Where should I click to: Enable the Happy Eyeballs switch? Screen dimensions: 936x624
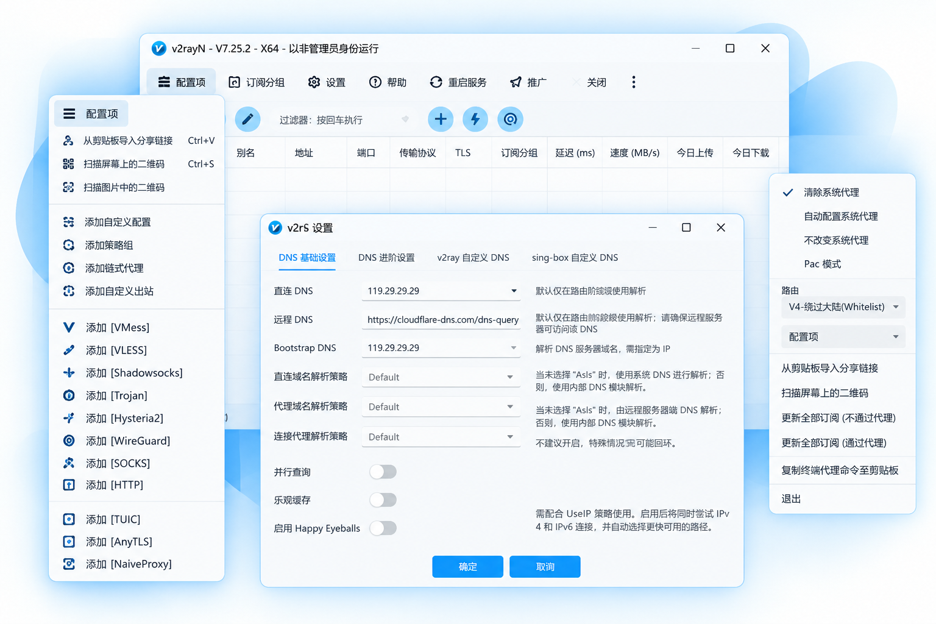383,528
